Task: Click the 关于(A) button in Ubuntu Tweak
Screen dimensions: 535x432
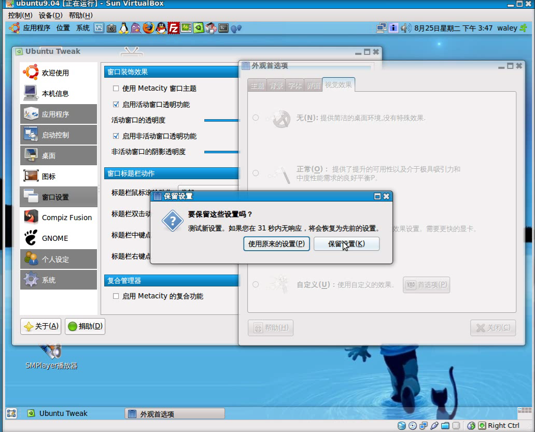Action: click(x=40, y=326)
